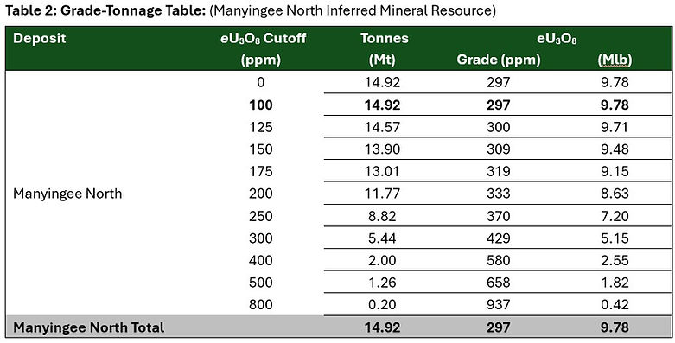The width and height of the screenshot is (675, 343).
Task: Select tonnes '14.92' in the Total row
Action: click(382, 328)
